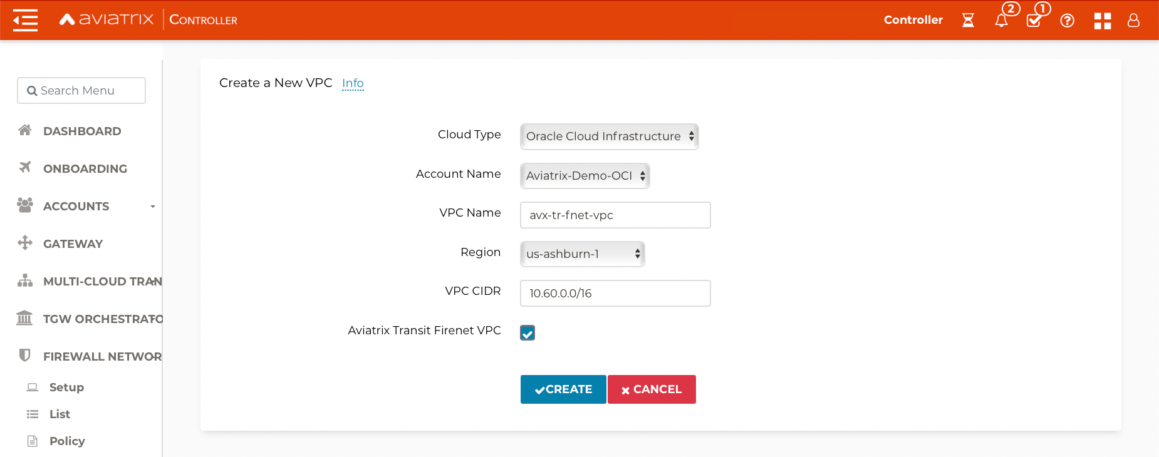Image resolution: width=1159 pixels, height=457 pixels.
Task: Open the Policy menu item
Action: pyautogui.click(x=66, y=441)
